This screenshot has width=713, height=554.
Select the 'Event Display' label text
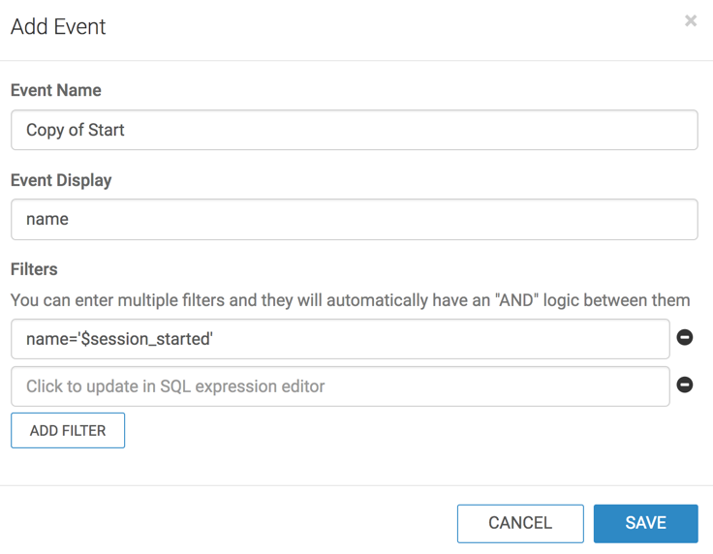[61, 180]
